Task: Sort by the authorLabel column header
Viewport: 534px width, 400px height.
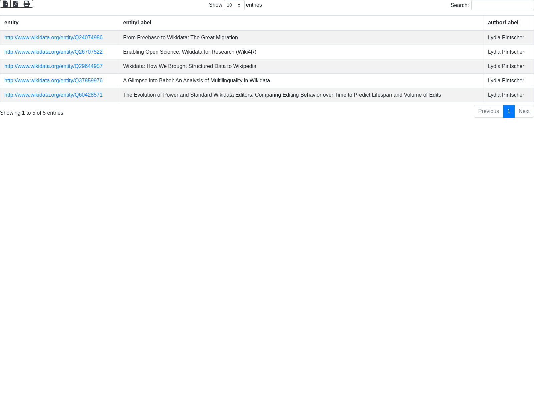Action: pos(503,23)
